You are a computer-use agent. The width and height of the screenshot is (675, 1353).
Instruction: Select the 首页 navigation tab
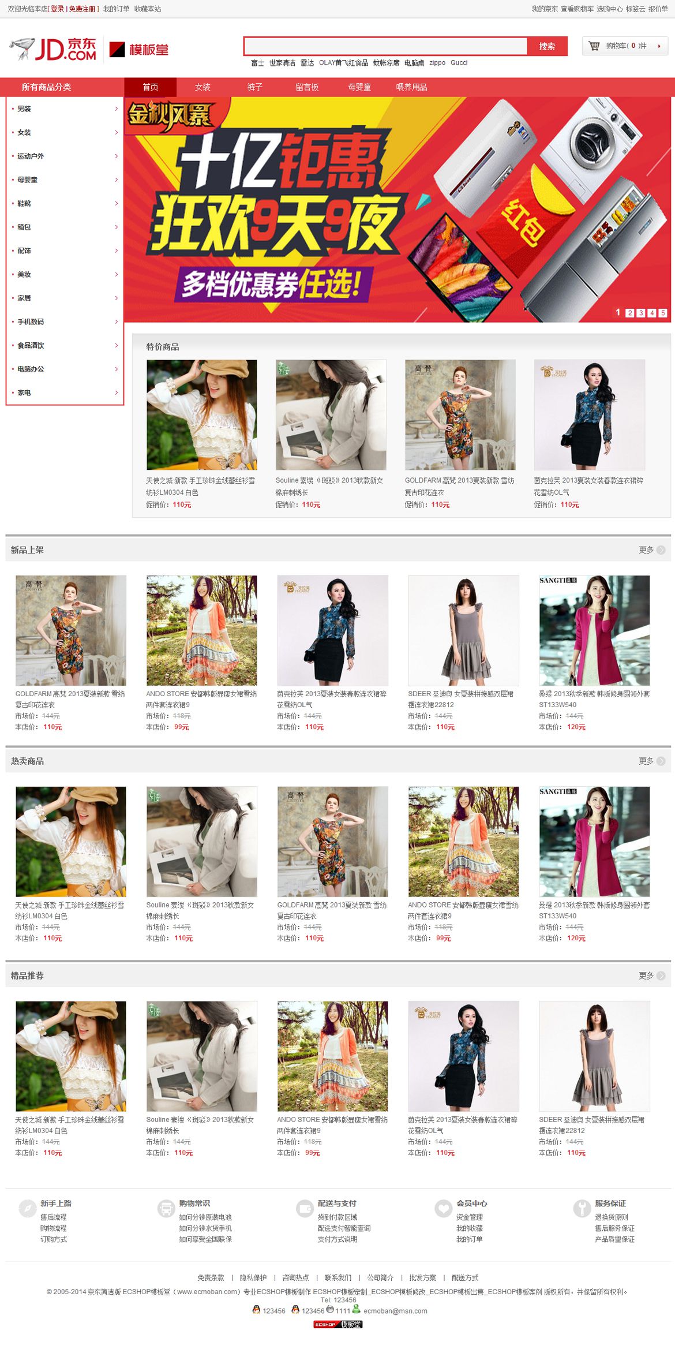[151, 87]
